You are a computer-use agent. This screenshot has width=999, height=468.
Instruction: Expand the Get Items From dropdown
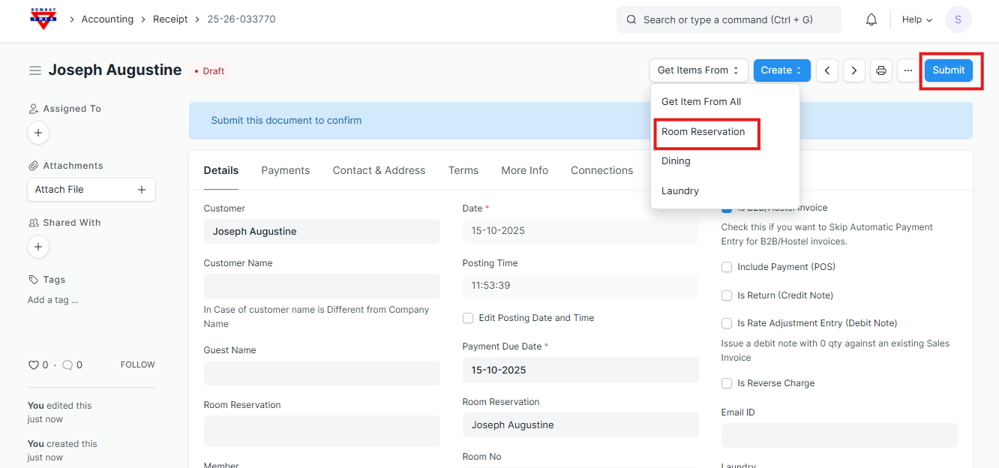pos(698,70)
